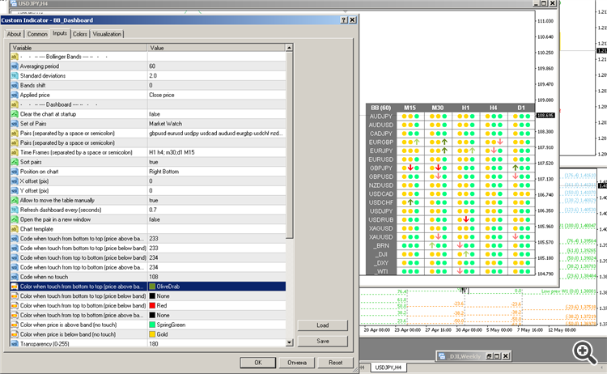607x374 pixels.
Task: Click the USDJPY,H4 chart tab at bottom
Action: tap(388, 367)
